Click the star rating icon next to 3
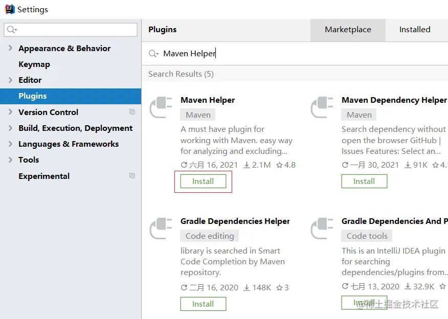448x319 pixels. click(279, 288)
